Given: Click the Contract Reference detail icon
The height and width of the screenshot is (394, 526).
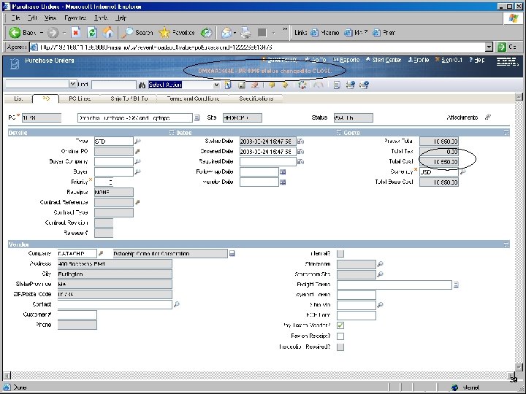Looking at the screenshot, I should point(137,202).
